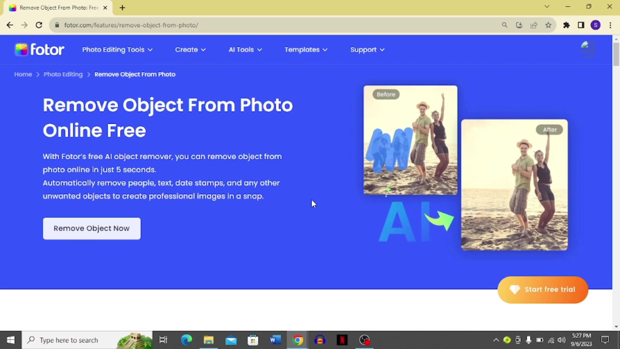Open the extensions puzzle icon
Viewport: 620px width, 349px height.
click(x=567, y=25)
